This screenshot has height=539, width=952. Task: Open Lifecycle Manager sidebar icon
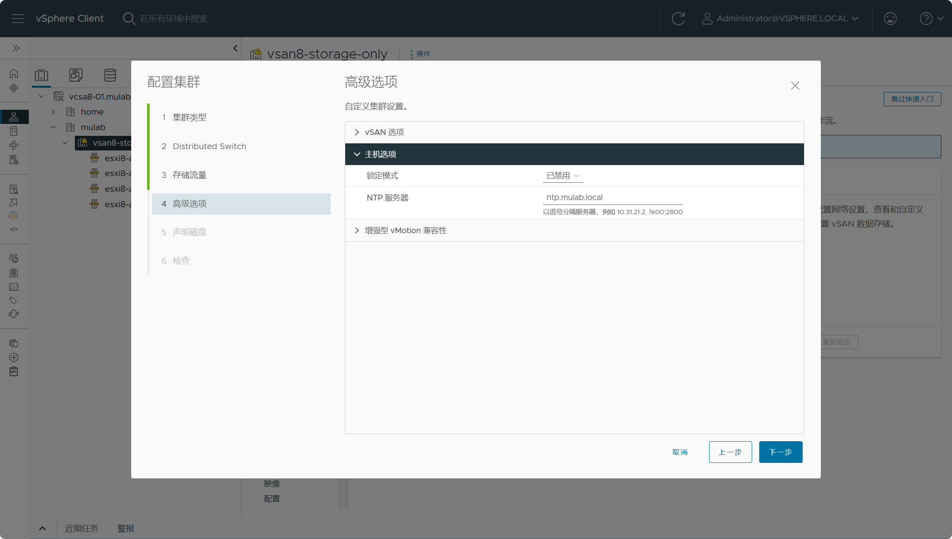coord(14,314)
